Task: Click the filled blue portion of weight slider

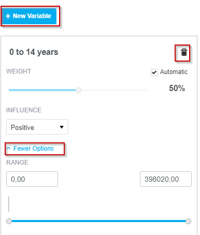Action: pos(42,90)
